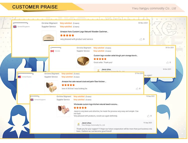The width and height of the screenshot is (188, 143).
Task: Open 'Amazon hot sale natural sisal and palm fiber' link
Action: [x=84, y=81]
